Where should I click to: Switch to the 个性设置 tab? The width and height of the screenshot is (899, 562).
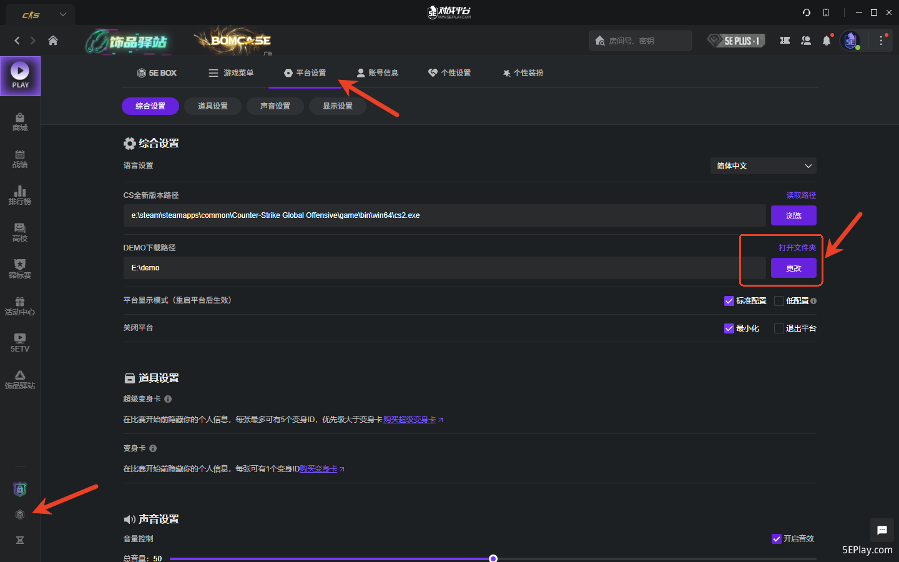tap(449, 73)
